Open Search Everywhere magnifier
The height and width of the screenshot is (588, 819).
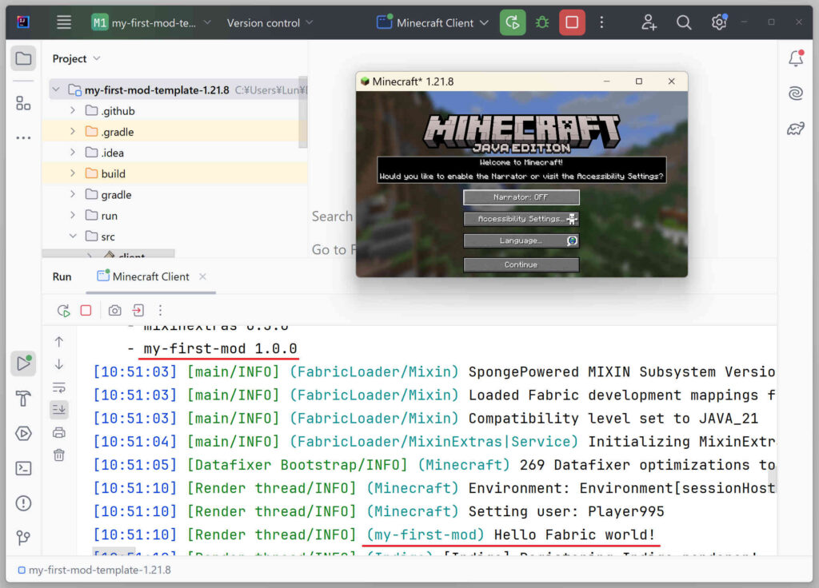click(x=684, y=22)
